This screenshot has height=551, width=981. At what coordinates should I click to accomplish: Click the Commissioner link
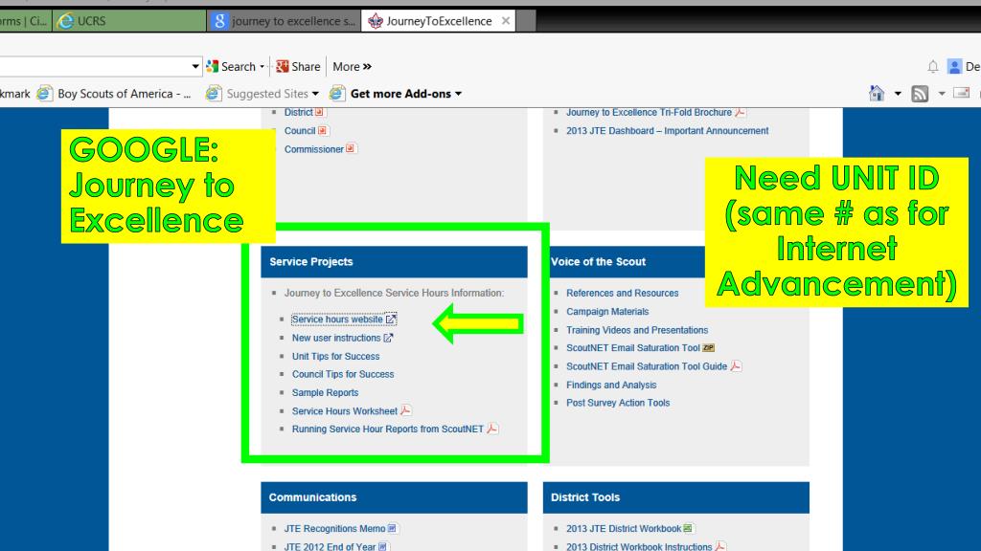coord(319,149)
